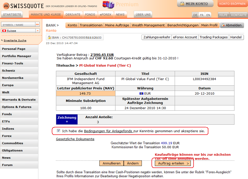The width and height of the screenshot is (248, 179).
Task: Open the eForex tab
Action: pos(106,15)
